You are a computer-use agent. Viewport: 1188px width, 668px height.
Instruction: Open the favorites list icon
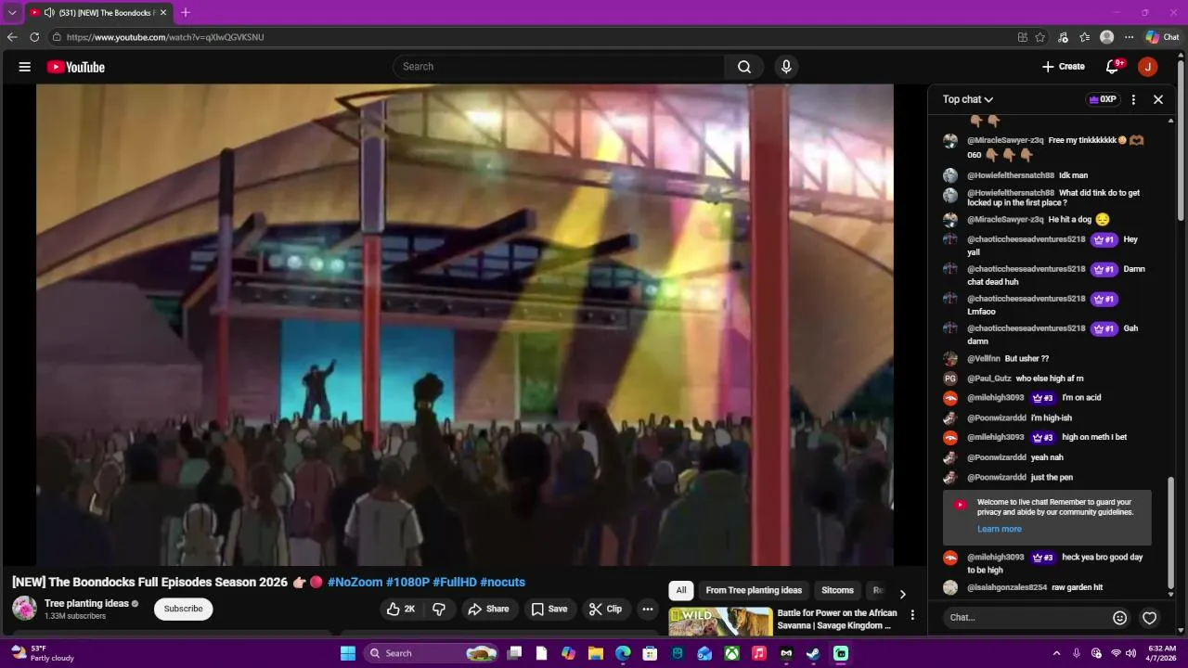tap(1085, 37)
